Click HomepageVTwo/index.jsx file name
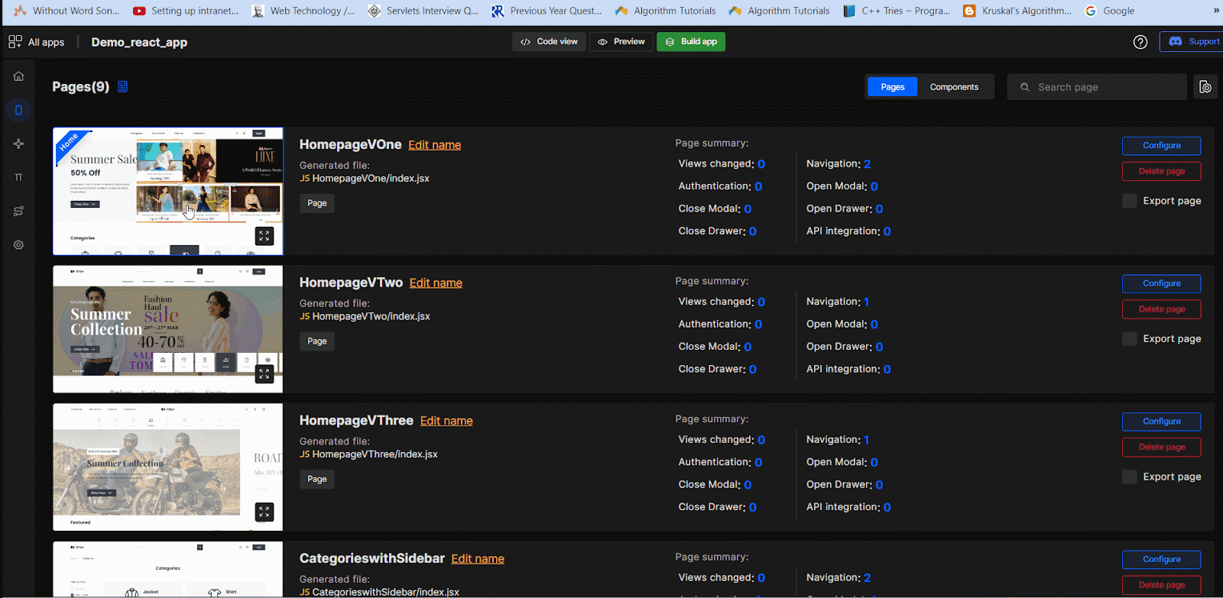1223x598 pixels. 371,316
